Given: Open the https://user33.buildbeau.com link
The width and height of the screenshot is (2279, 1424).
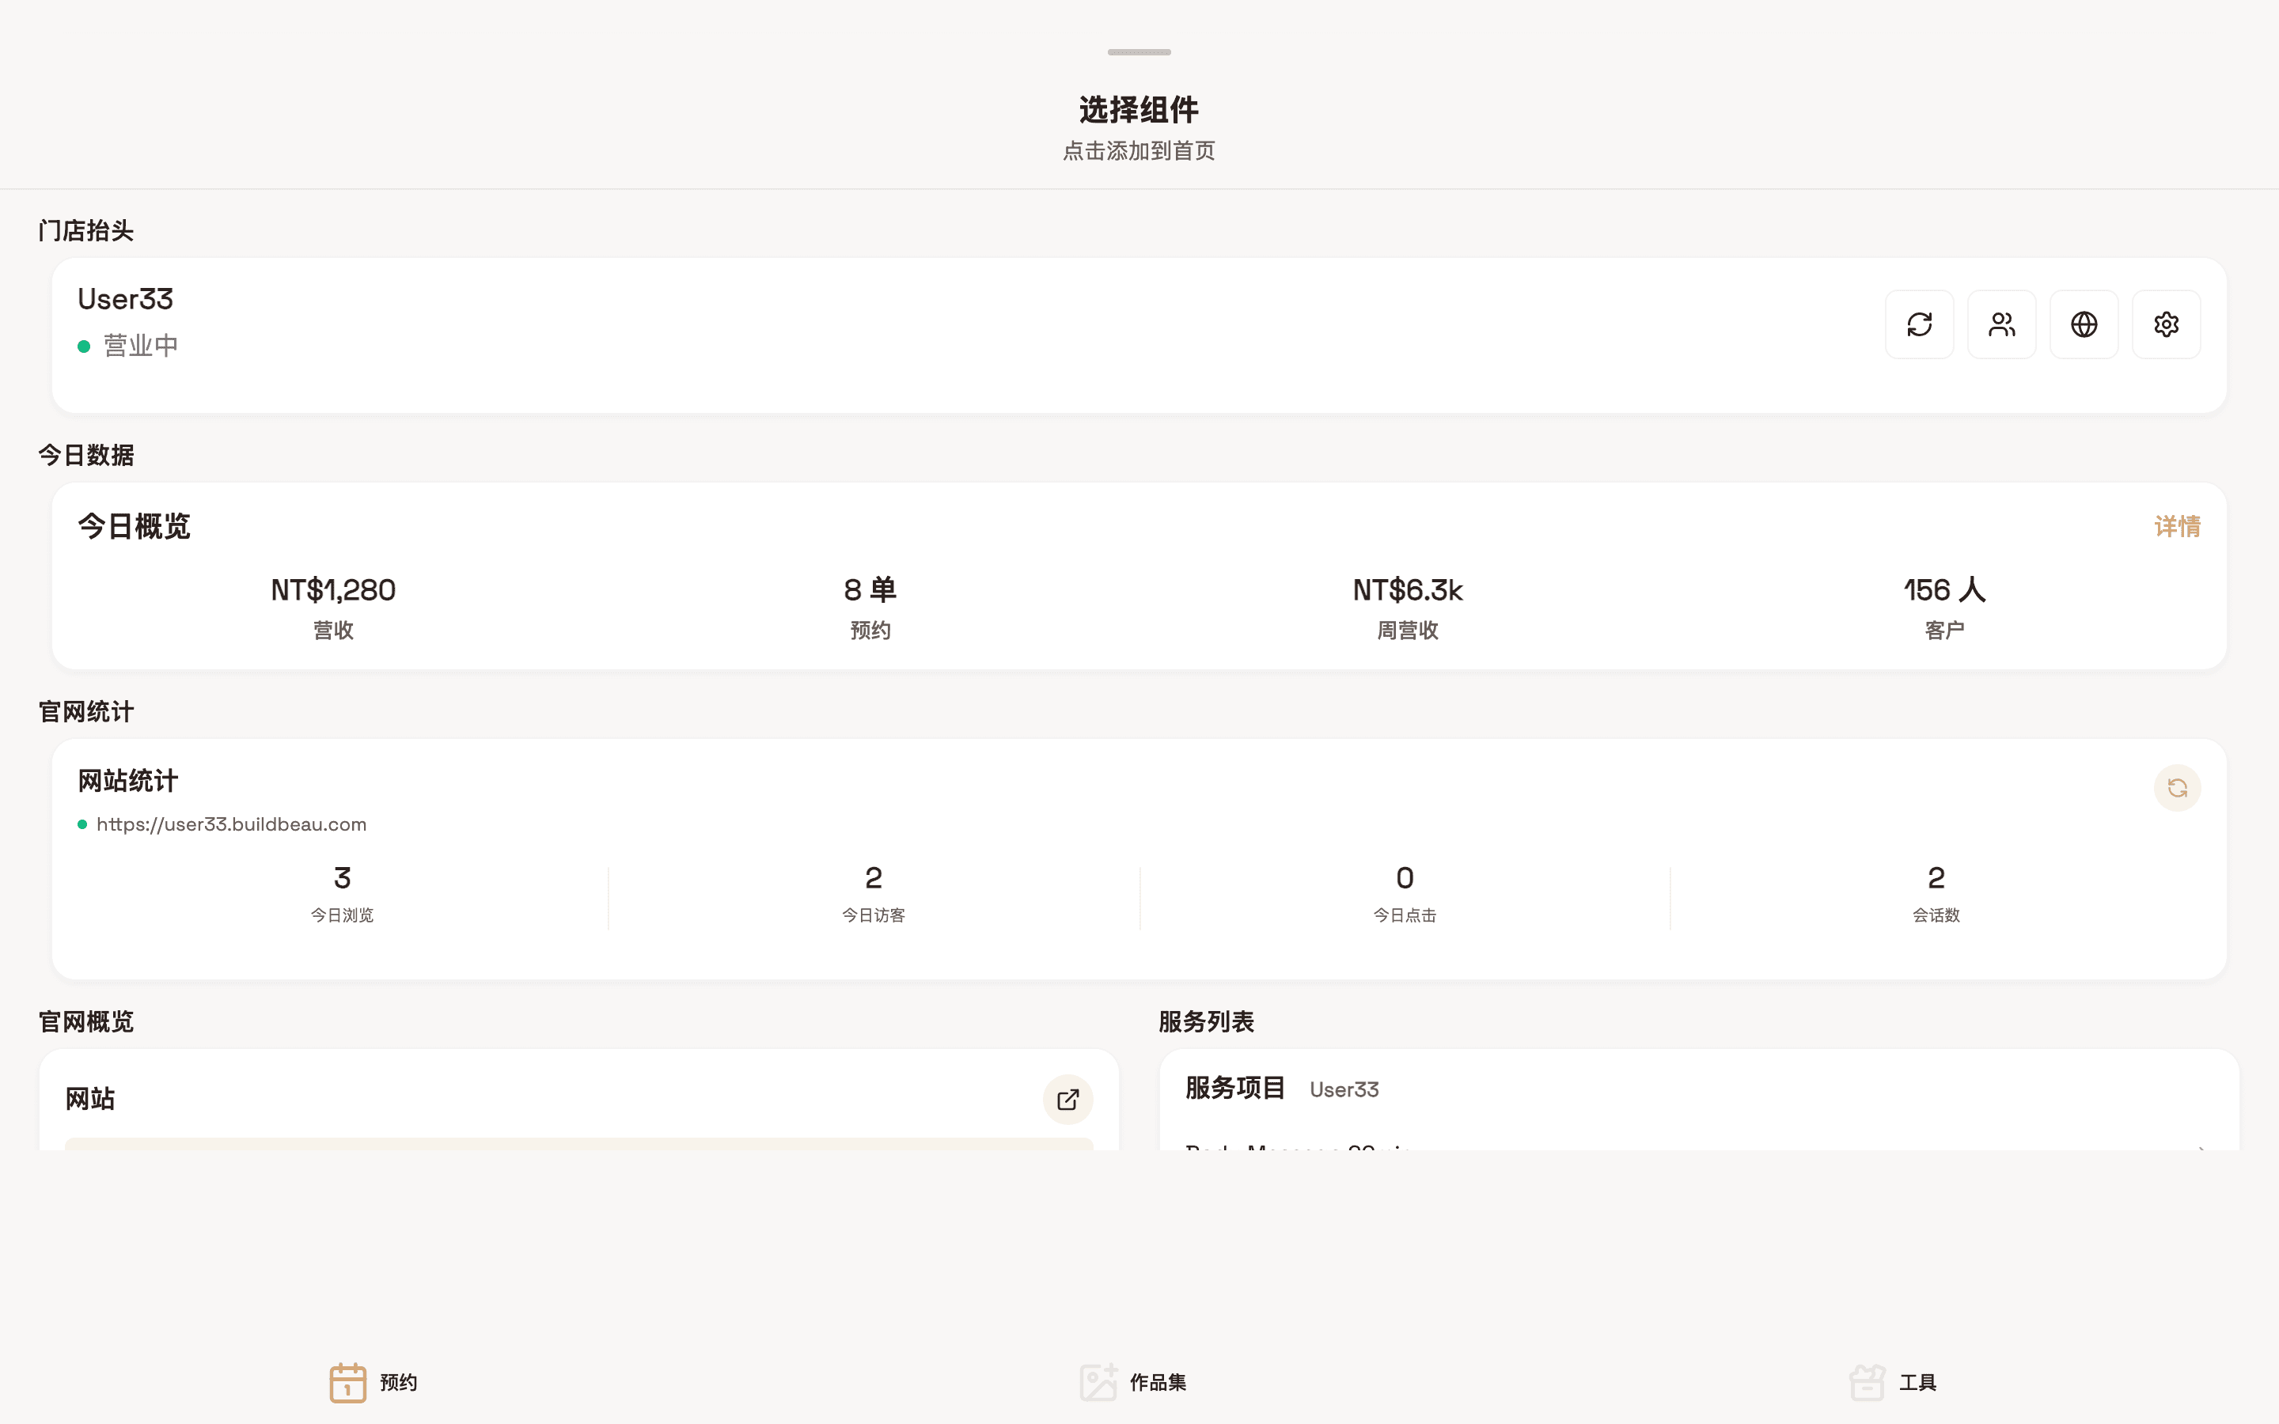Looking at the screenshot, I should coord(231,823).
